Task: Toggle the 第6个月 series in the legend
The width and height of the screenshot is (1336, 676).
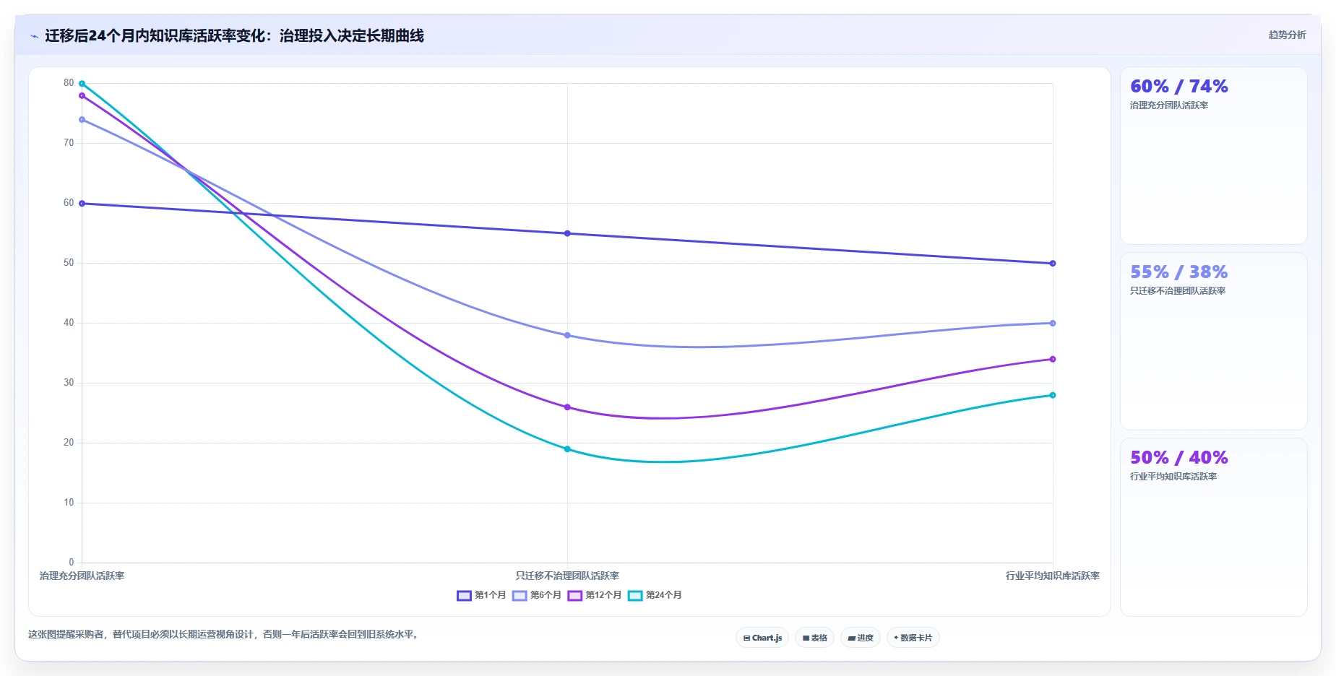Action: point(537,595)
